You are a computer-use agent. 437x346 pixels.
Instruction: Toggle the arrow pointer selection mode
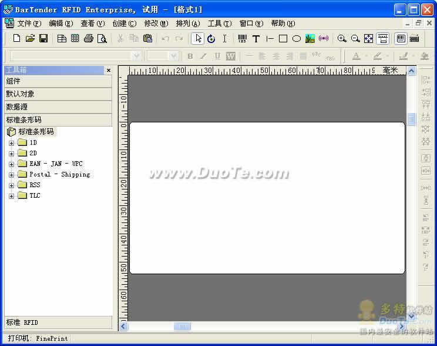pos(198,39)
